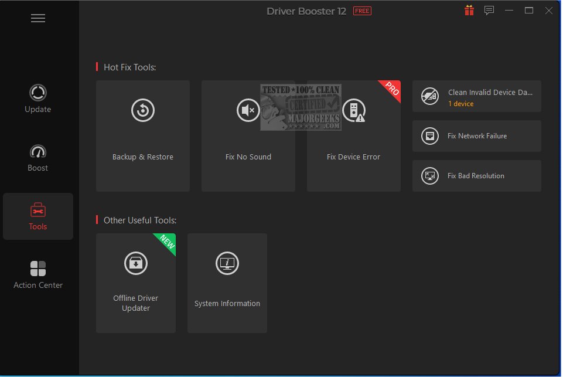Open the hamburger menu
563x377 pixels.
(38, 18)
